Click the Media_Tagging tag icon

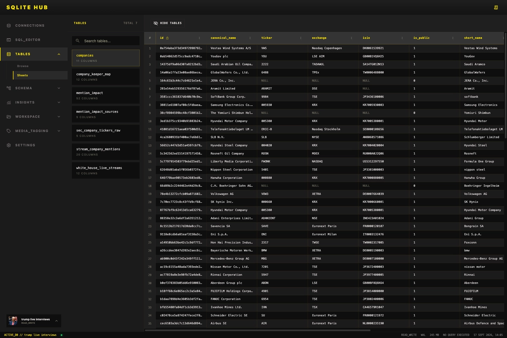click(x=9, y=131)
